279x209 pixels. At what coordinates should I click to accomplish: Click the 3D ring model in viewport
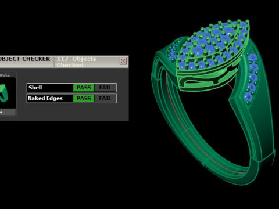click(213, 102)
